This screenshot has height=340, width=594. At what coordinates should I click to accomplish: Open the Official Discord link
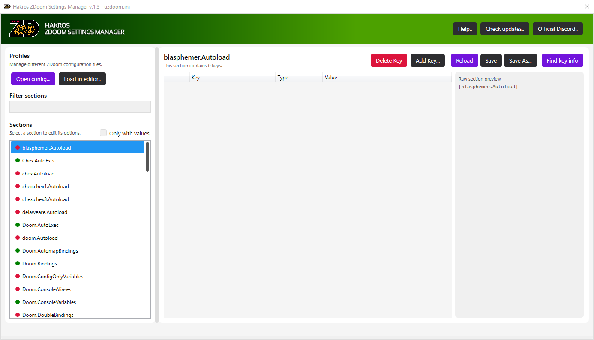click(x=558, y=29)
